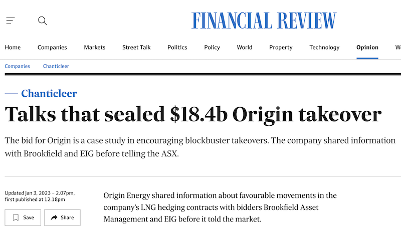Open the Home section
The image size is (401, 239).
(x=13, y=48)
